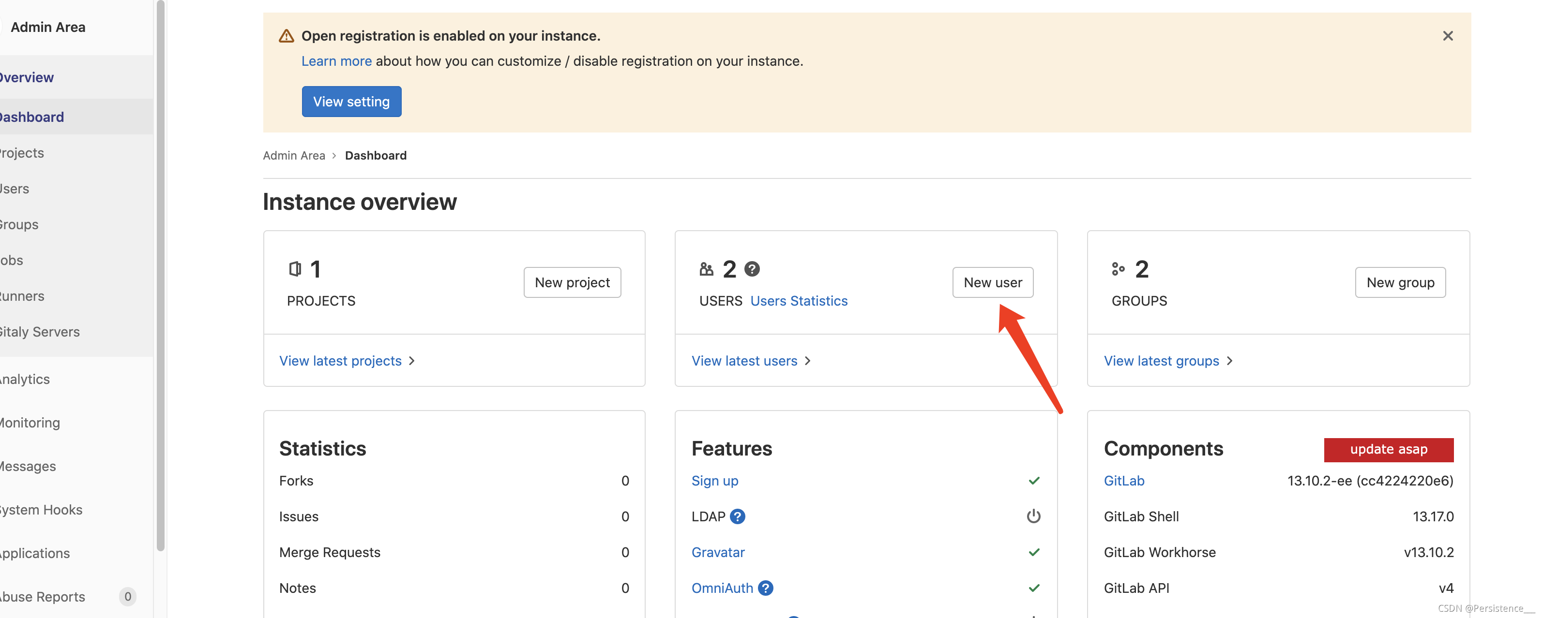Click chevron next to View latest projects

pyautogui.click(x=411, y=361)
